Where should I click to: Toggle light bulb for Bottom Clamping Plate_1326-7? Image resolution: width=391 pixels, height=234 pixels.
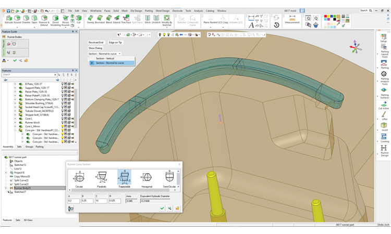[x=63, y=99]
